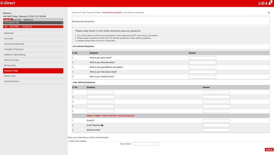Click the pet's name answer field
The image size is (274, 155).
pyautogui.click(x=202, y=58)
